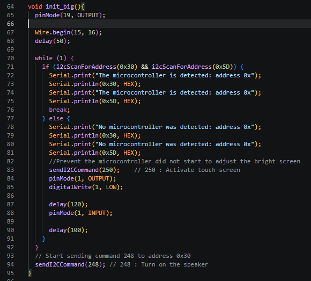Click line number 82 in the gutter
This screenshot has width=311, height=281.
click(10, 161)
